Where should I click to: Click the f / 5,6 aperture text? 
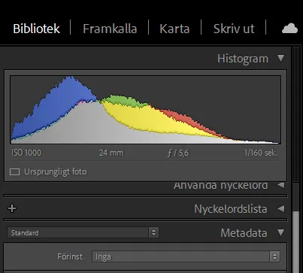(x=178, y=153)
